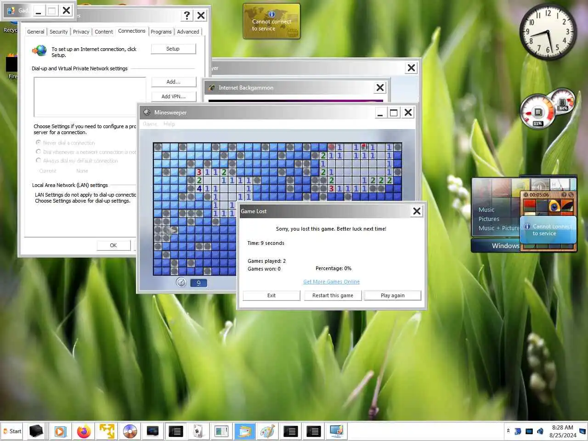Image resolution: width=588 pixels, height=441 pixels.
Task: Open the Advanced tab
Action: [x=188, y=32]
